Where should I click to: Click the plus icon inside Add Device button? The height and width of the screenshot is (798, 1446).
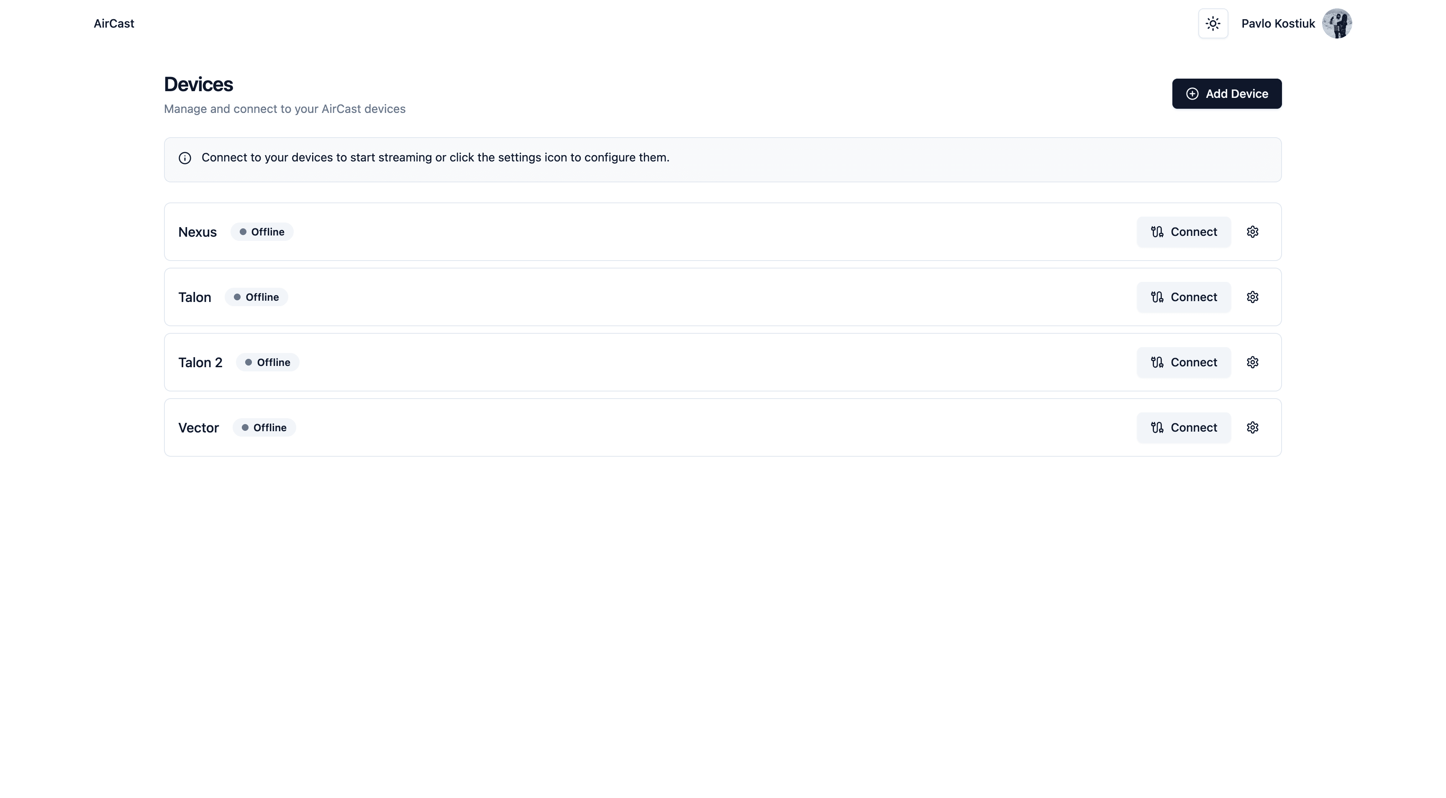(x=1192, y=93)
